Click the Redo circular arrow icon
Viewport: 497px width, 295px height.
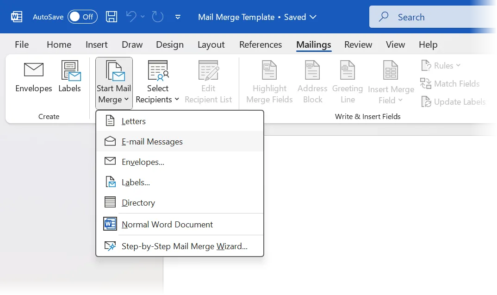coord(157,17)
